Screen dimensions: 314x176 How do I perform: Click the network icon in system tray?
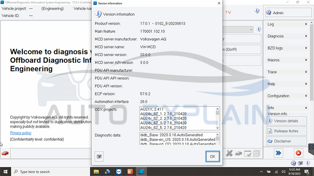(276, 172)
